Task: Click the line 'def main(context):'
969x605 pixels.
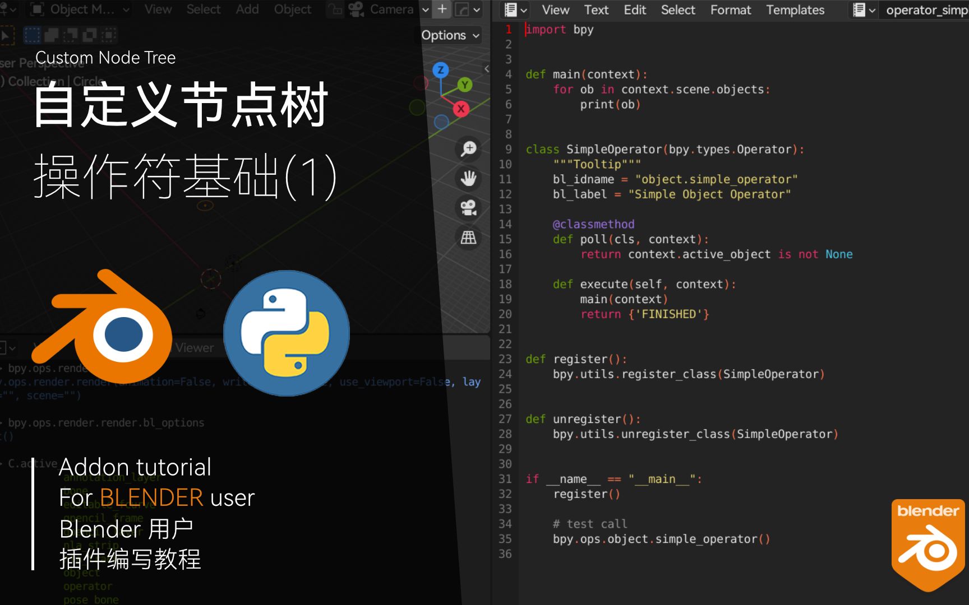Action: (587, 74)
